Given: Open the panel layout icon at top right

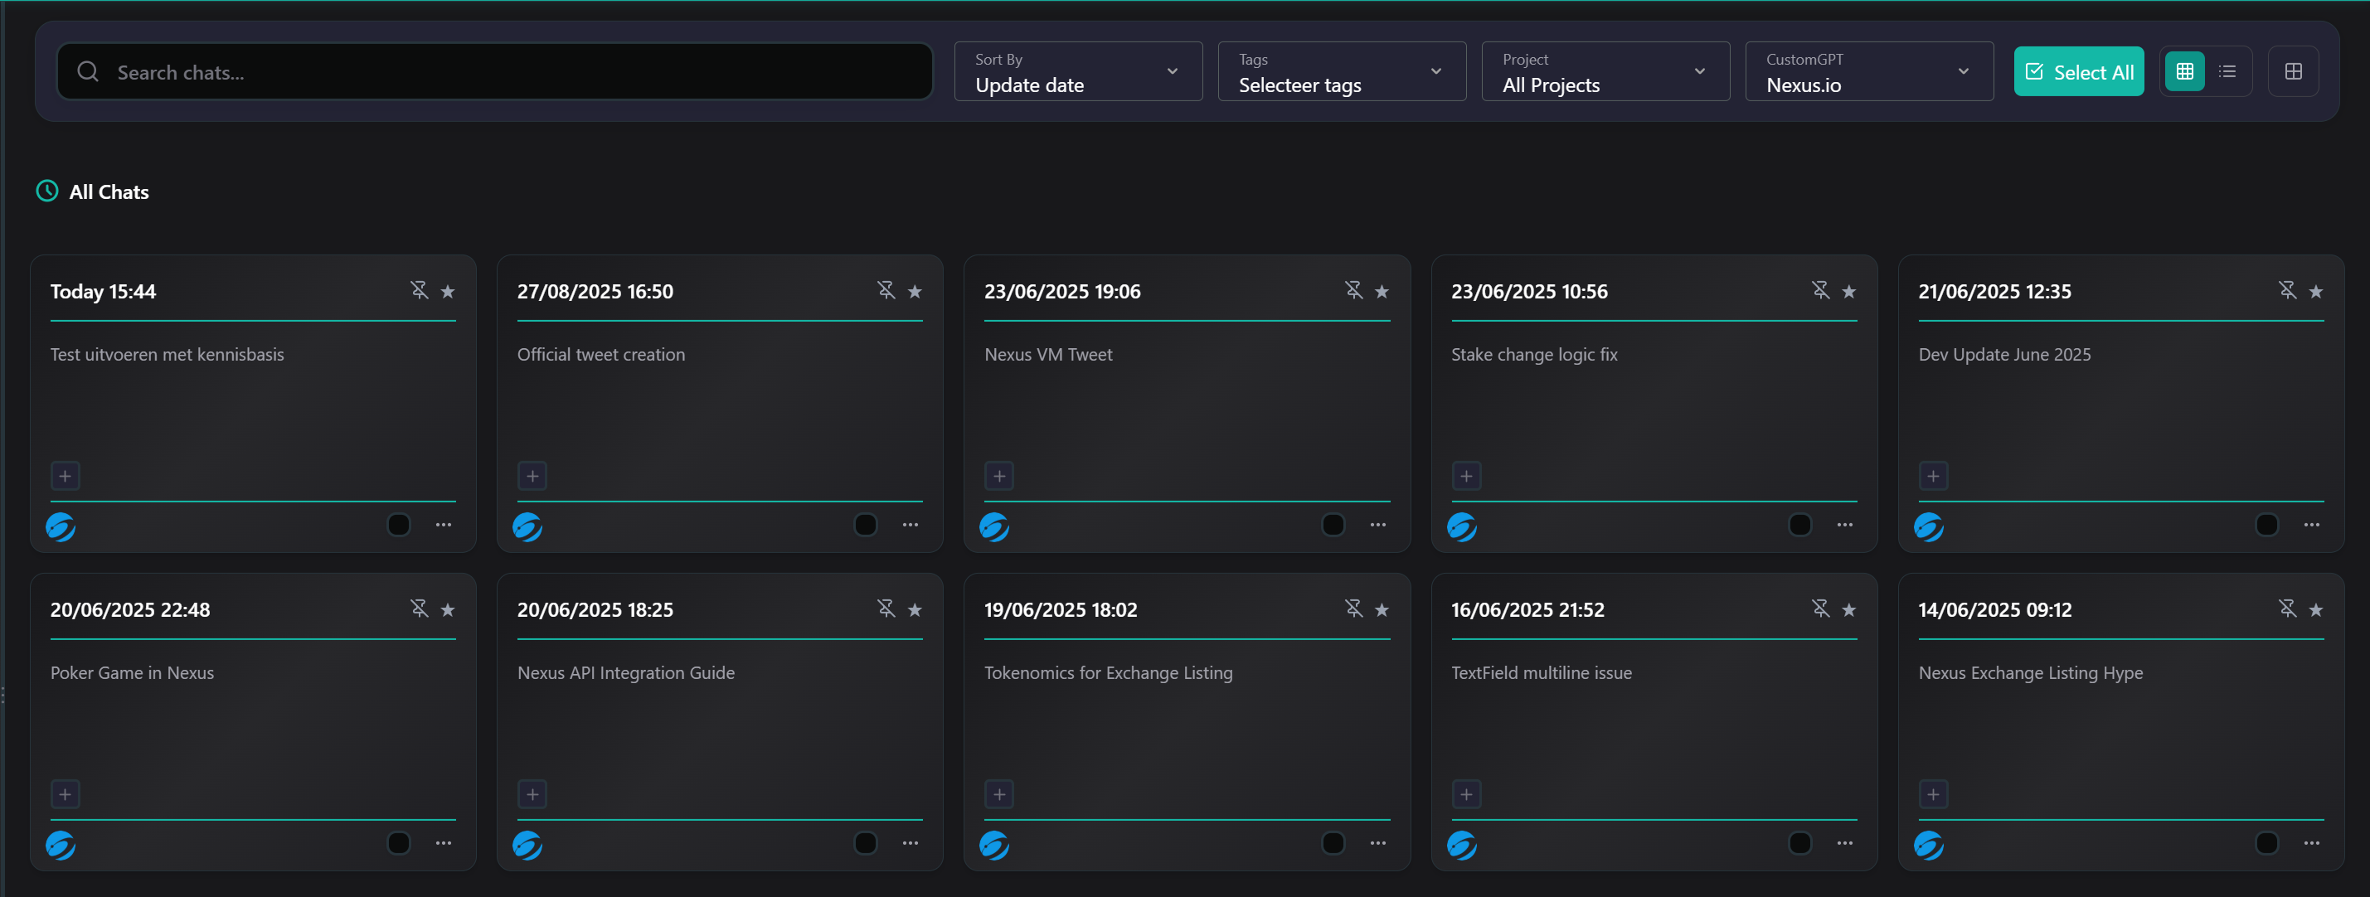Looking at the screenshot, I should point(2294,70).
